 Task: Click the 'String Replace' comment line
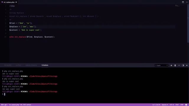[17, 13]
